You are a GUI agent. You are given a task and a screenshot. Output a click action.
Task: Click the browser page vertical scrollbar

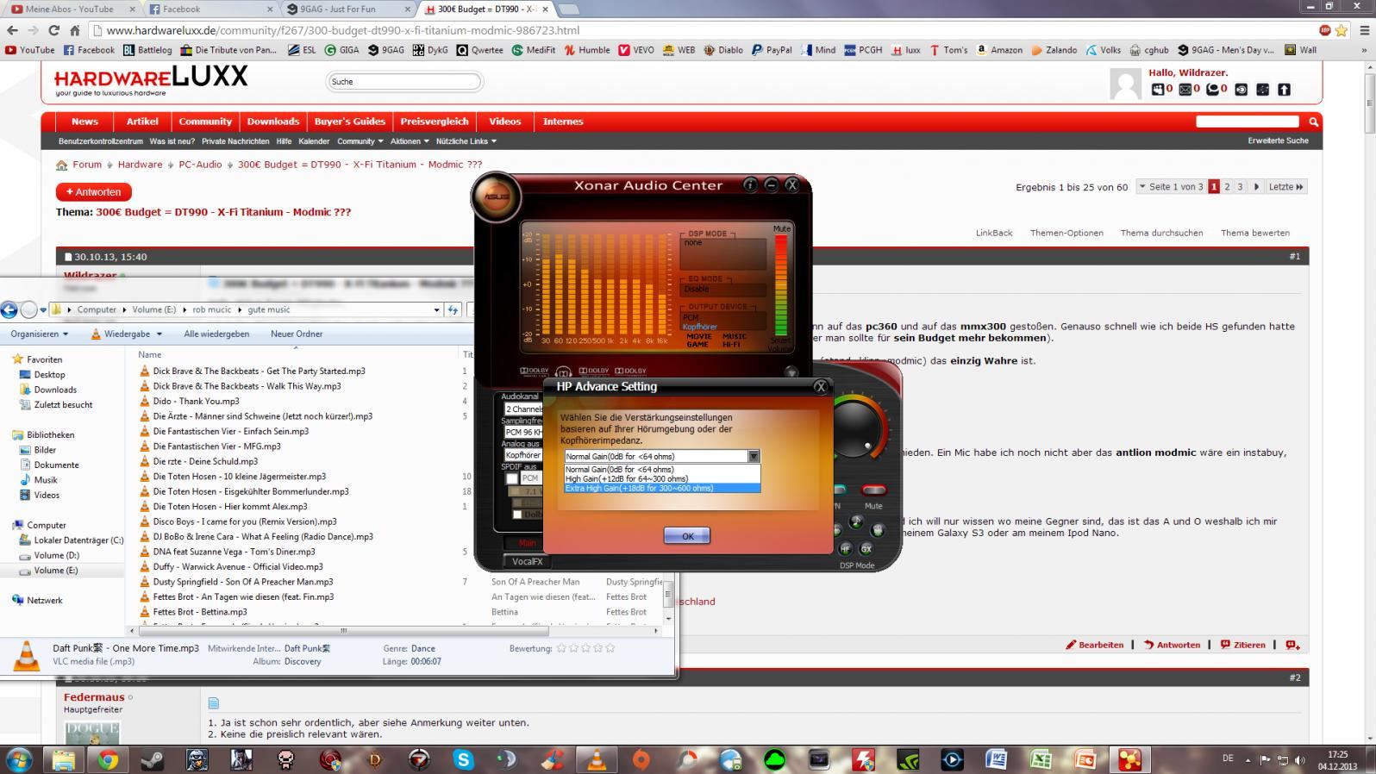click(x=1369, y=103)
